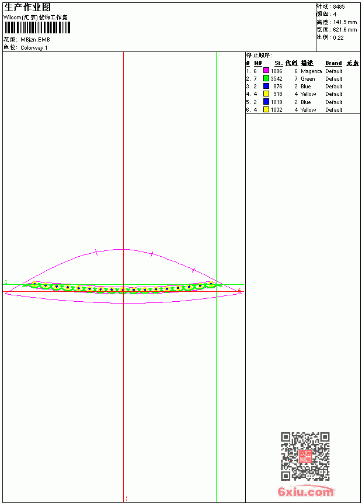This screenshot has width=362, height=503.
Task: Select the Green color swatch with 3542 stitches
Action: 266,78
